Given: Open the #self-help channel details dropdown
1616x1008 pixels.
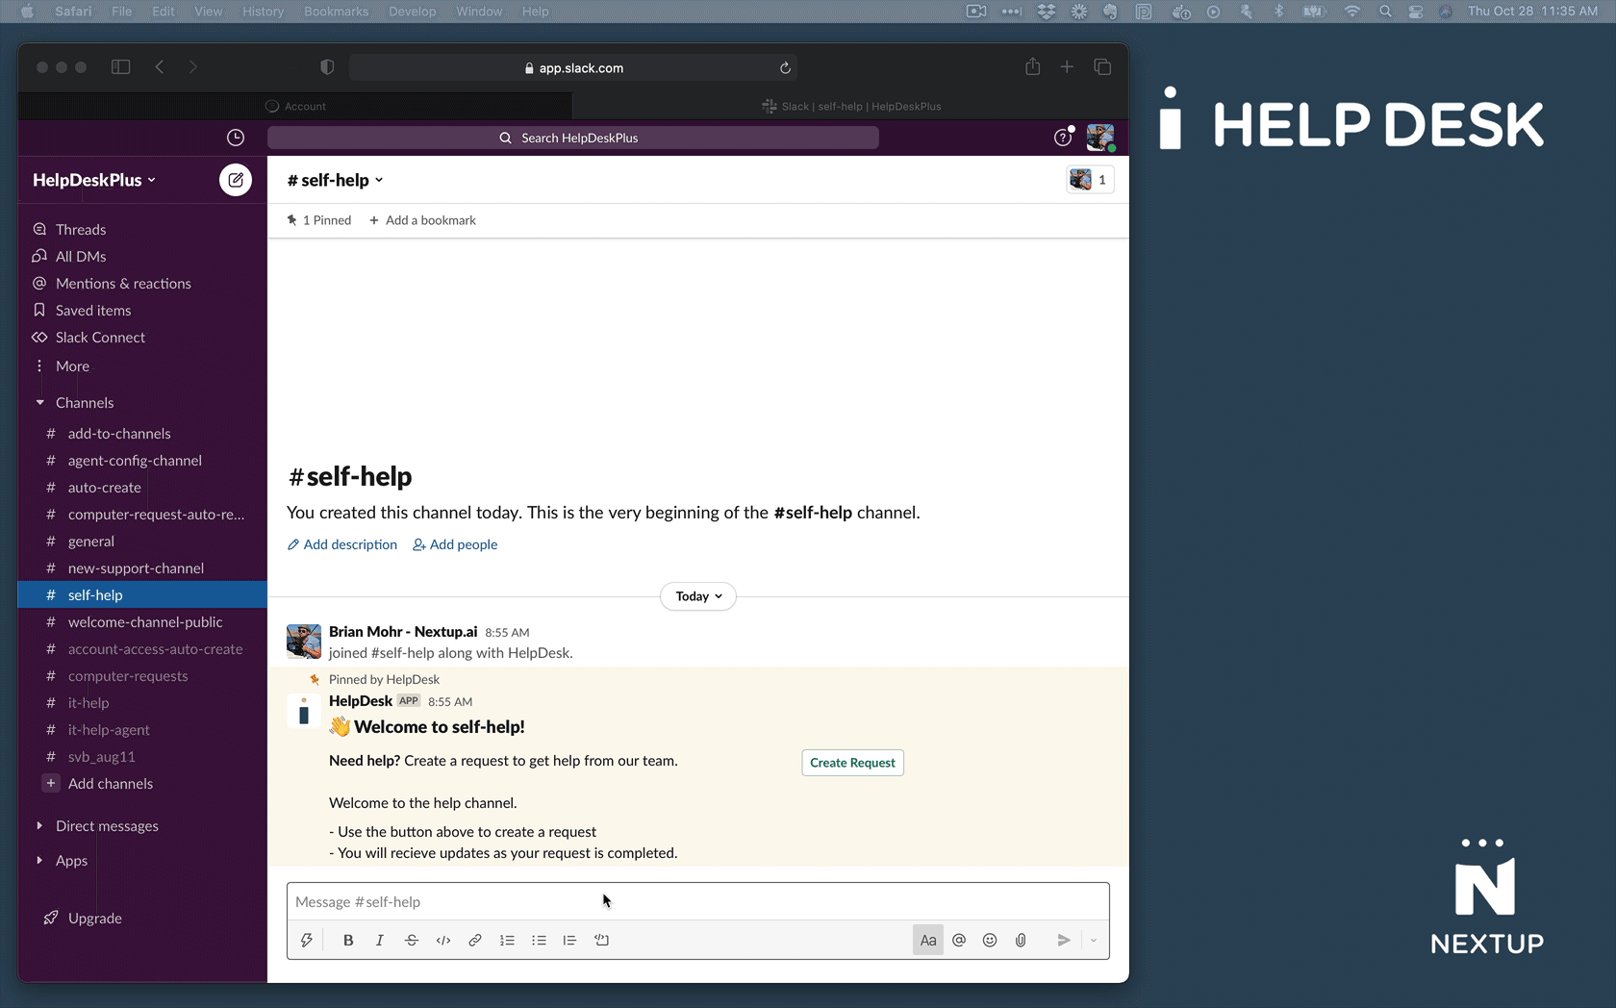Looking at the screenshot, I should click(335, 180).
